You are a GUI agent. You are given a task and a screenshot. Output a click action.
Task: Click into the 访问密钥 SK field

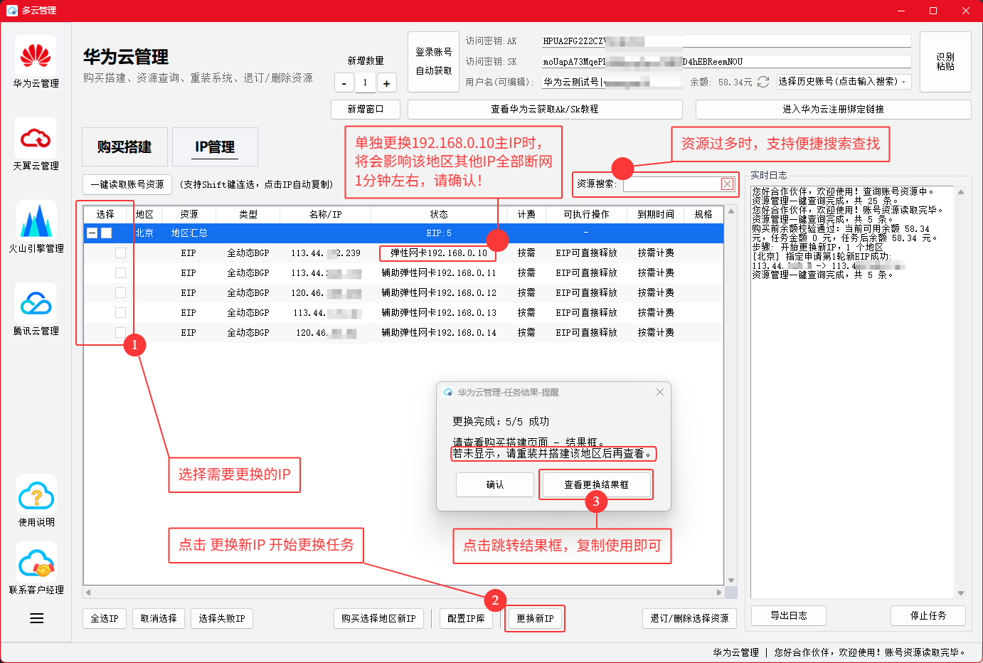726,62
